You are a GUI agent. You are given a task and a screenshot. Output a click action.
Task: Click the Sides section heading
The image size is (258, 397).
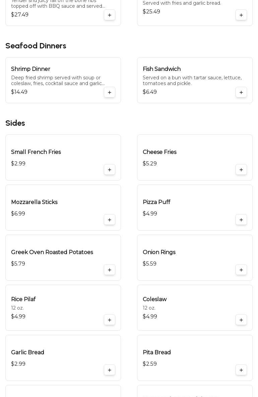click(x=15, y=123)
